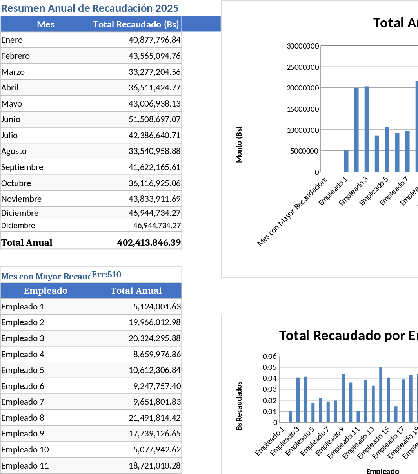Click the "Monto (Bs)" axis title

click(239, 145)
